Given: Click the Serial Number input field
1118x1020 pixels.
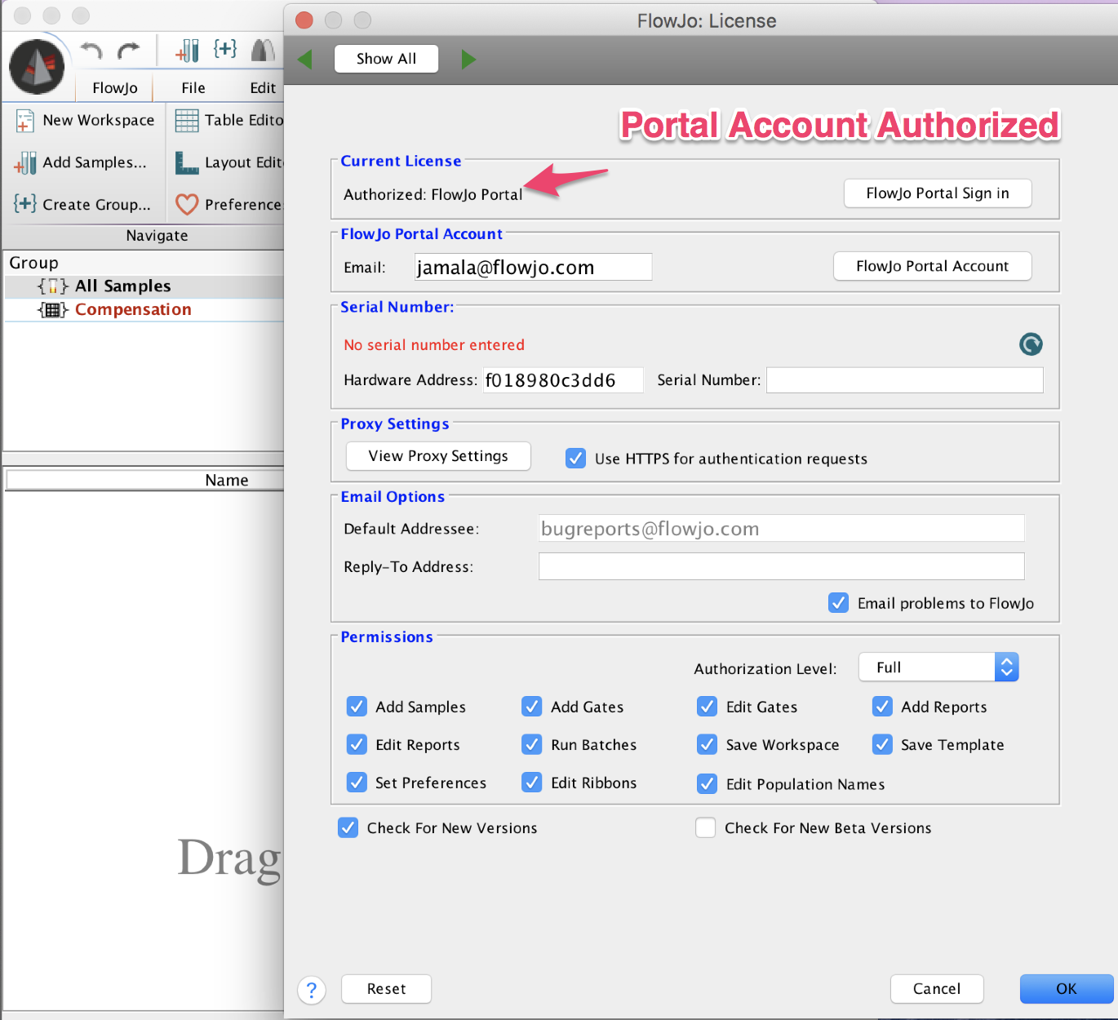Looking at the screenshot, I should 904,380.
